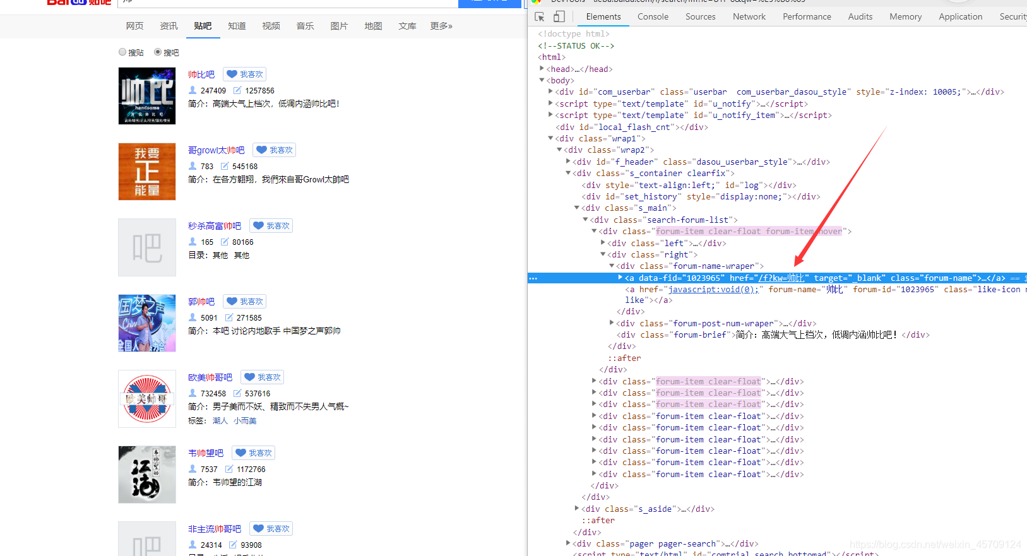Image resolution: width=1027 pixels, height=556 pixels.
Task: Expand the left div node in DOM
Action: click(602, 243)
